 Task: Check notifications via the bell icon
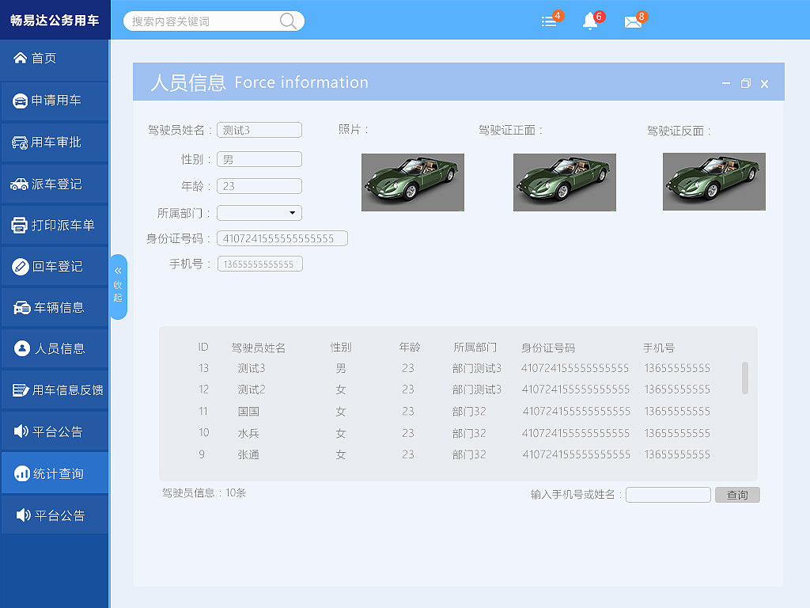590,21
